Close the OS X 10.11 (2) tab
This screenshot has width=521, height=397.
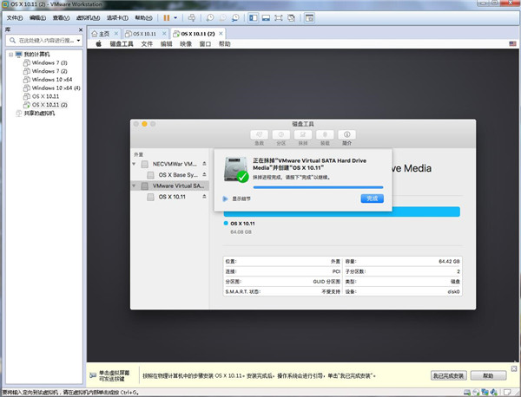pos(221,34)
